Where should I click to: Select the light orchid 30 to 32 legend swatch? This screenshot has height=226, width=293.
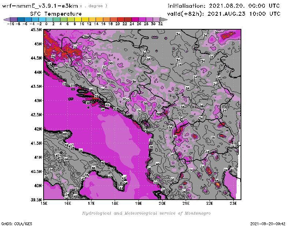click(156, 19)
